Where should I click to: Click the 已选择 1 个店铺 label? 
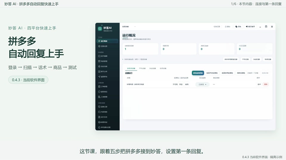pos(253,73)
